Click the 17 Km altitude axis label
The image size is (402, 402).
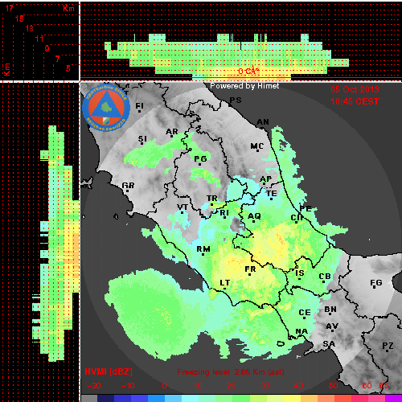click(9, 8)
